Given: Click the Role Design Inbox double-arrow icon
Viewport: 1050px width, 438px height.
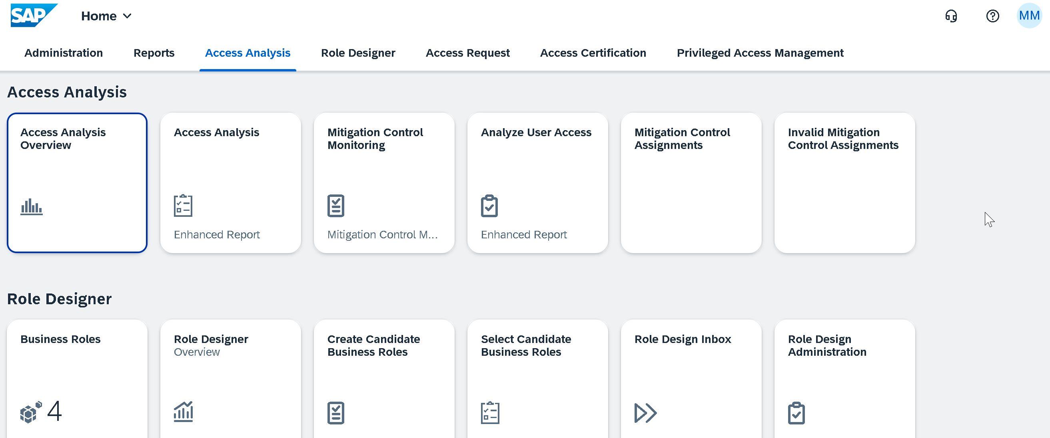Looking at the screenshot, I should [646, 413].
